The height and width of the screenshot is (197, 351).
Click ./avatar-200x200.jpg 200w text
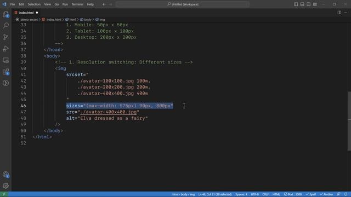(114, 88)
